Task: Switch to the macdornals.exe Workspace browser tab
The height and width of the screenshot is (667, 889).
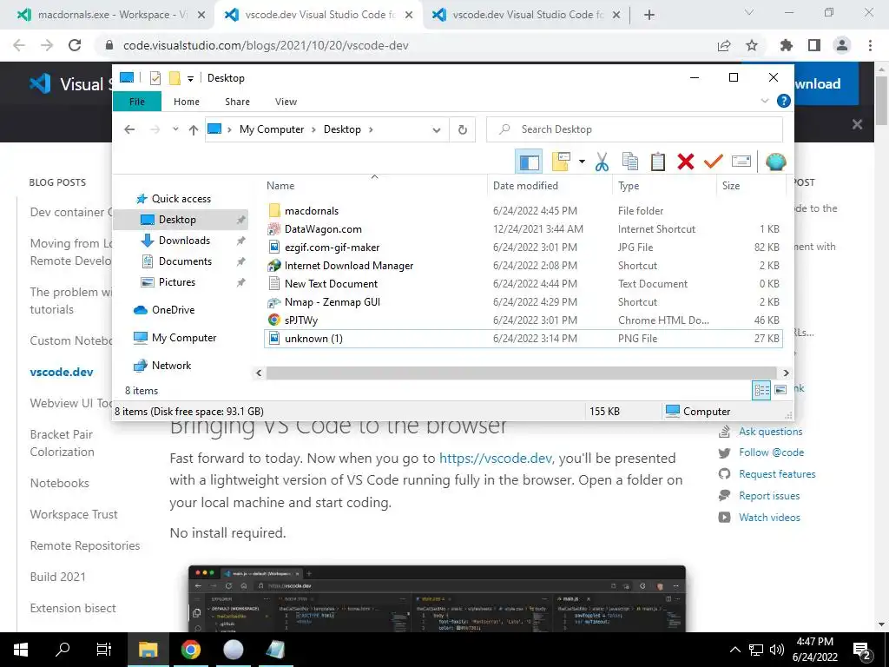Action: (109, 15)
